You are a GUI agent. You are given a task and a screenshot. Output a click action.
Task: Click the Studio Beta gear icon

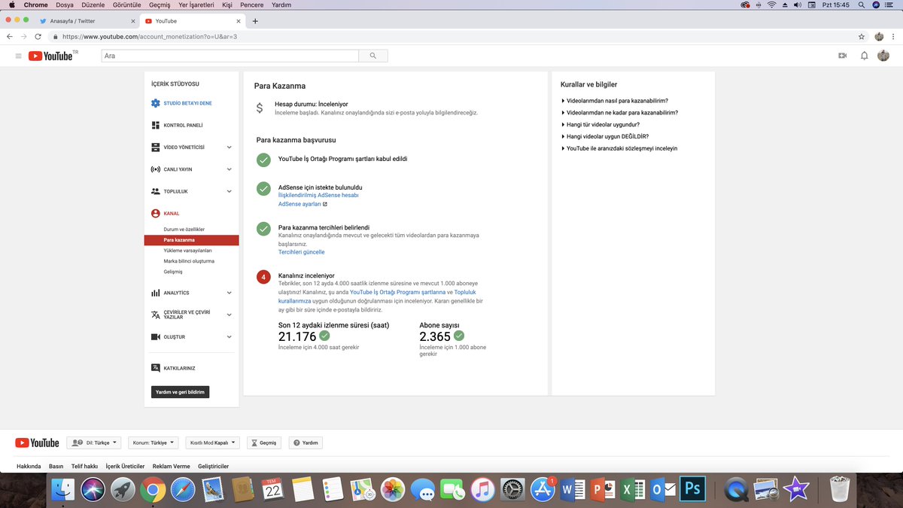tap(156, 103)
